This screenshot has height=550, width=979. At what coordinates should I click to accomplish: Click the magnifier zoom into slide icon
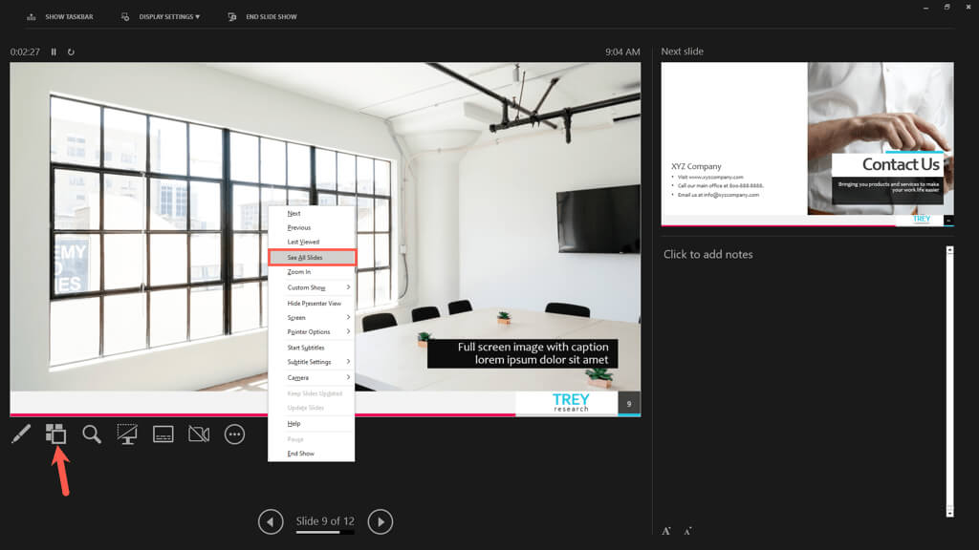click(92, 434)
